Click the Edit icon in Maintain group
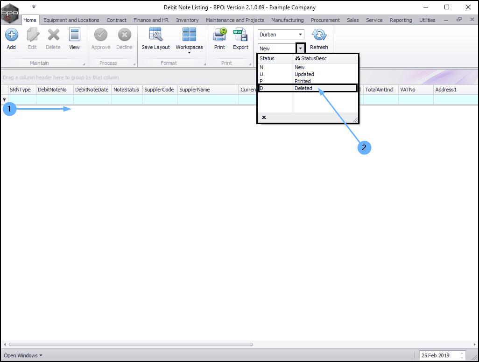 32,35
